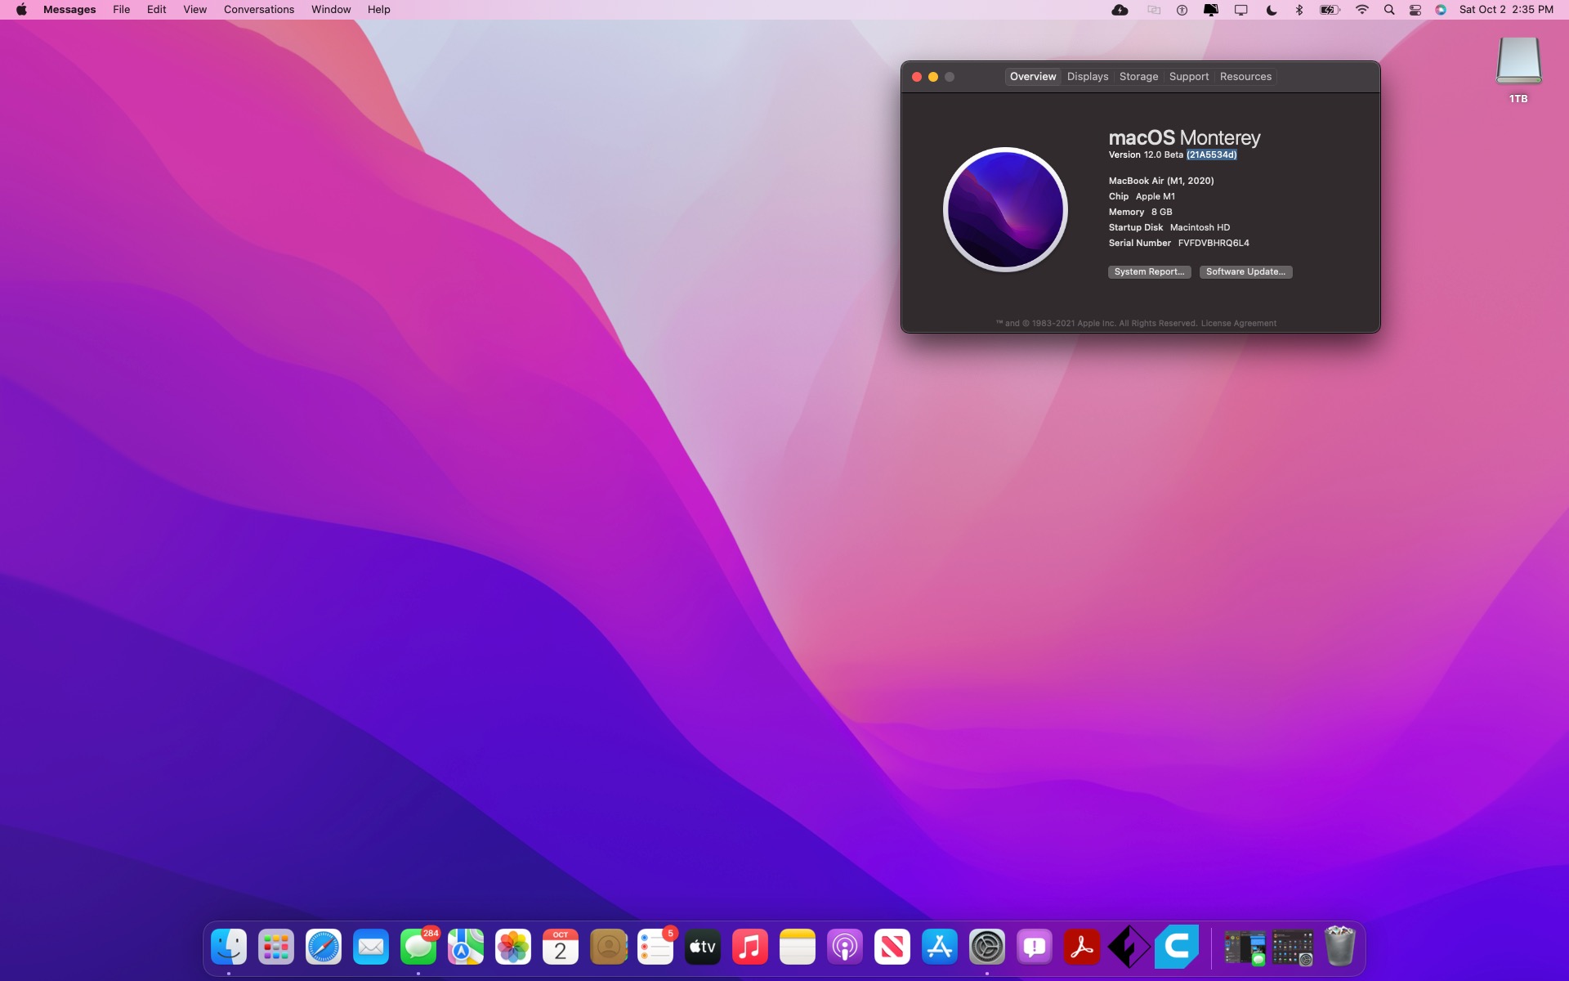Click the cloud bolt menu bar icon

pos(1120,10)
